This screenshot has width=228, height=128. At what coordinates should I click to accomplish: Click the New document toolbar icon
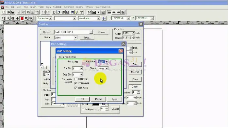(4, 12)
